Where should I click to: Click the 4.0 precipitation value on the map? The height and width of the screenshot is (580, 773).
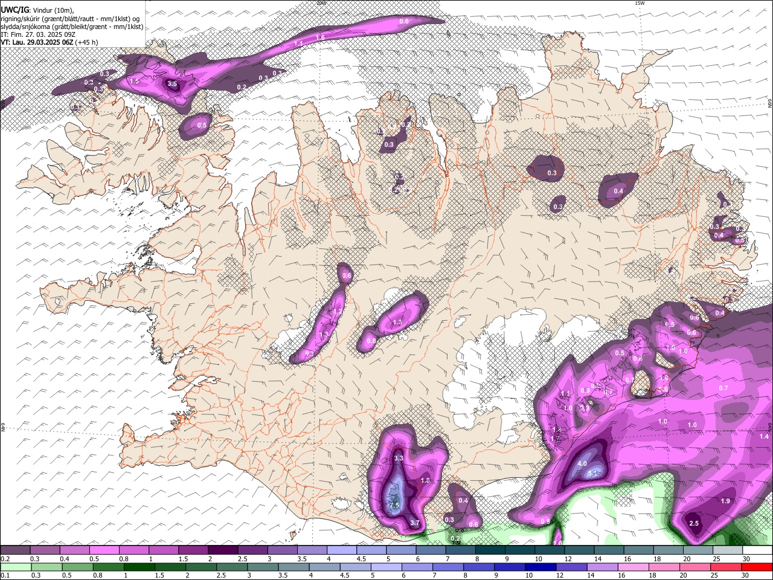click(582, 463)
